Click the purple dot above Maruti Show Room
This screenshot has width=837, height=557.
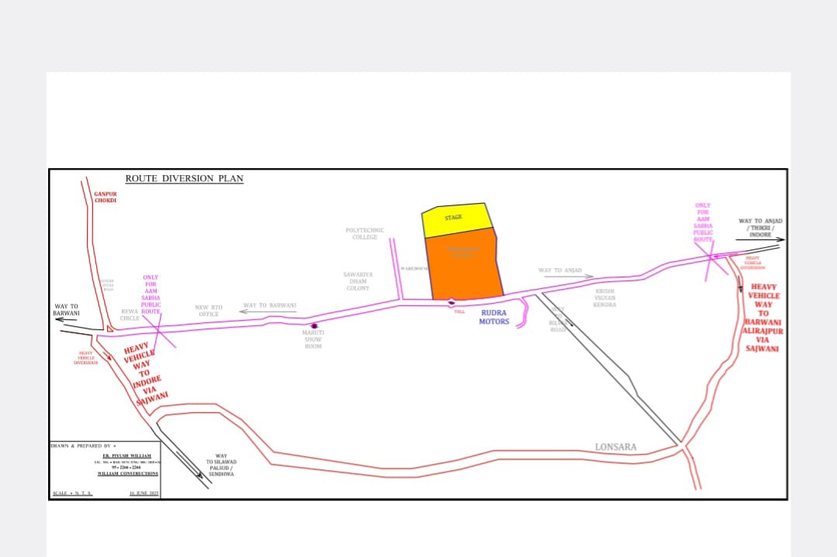coord(313,326)
